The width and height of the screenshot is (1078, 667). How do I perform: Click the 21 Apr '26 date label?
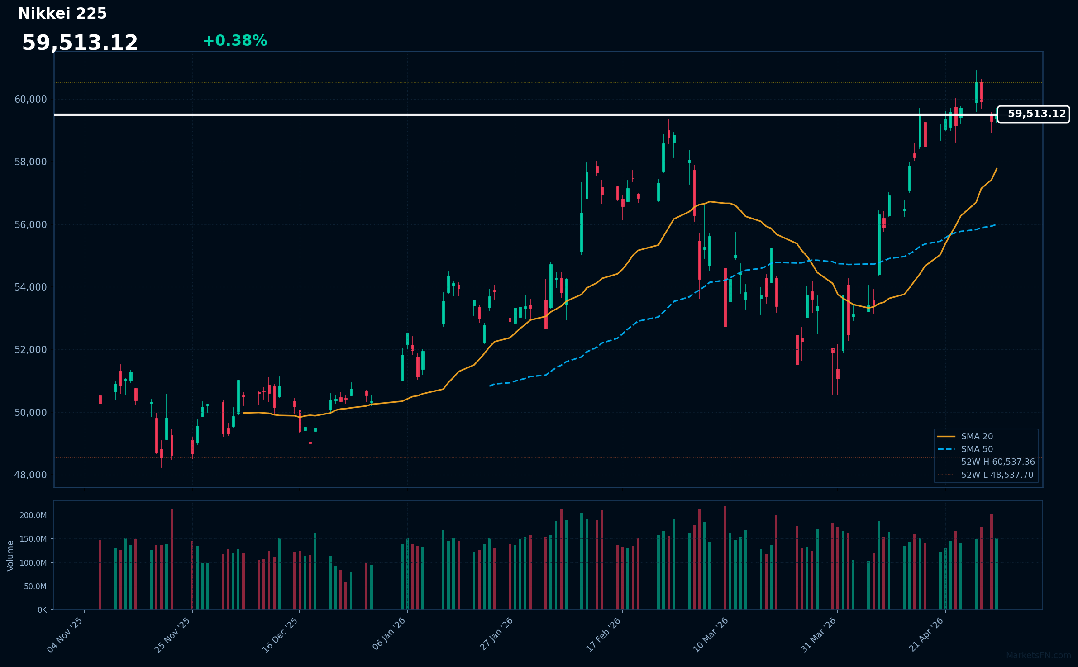tap(926, 634)
